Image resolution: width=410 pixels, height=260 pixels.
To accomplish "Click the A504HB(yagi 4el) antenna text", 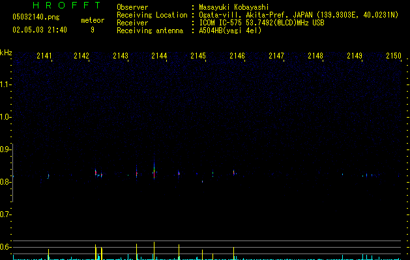I will pos(230,31).
